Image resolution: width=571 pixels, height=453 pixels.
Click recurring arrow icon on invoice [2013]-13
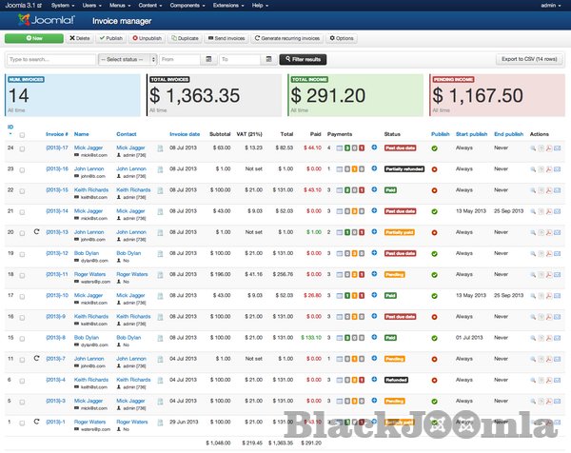coord(35,231)
